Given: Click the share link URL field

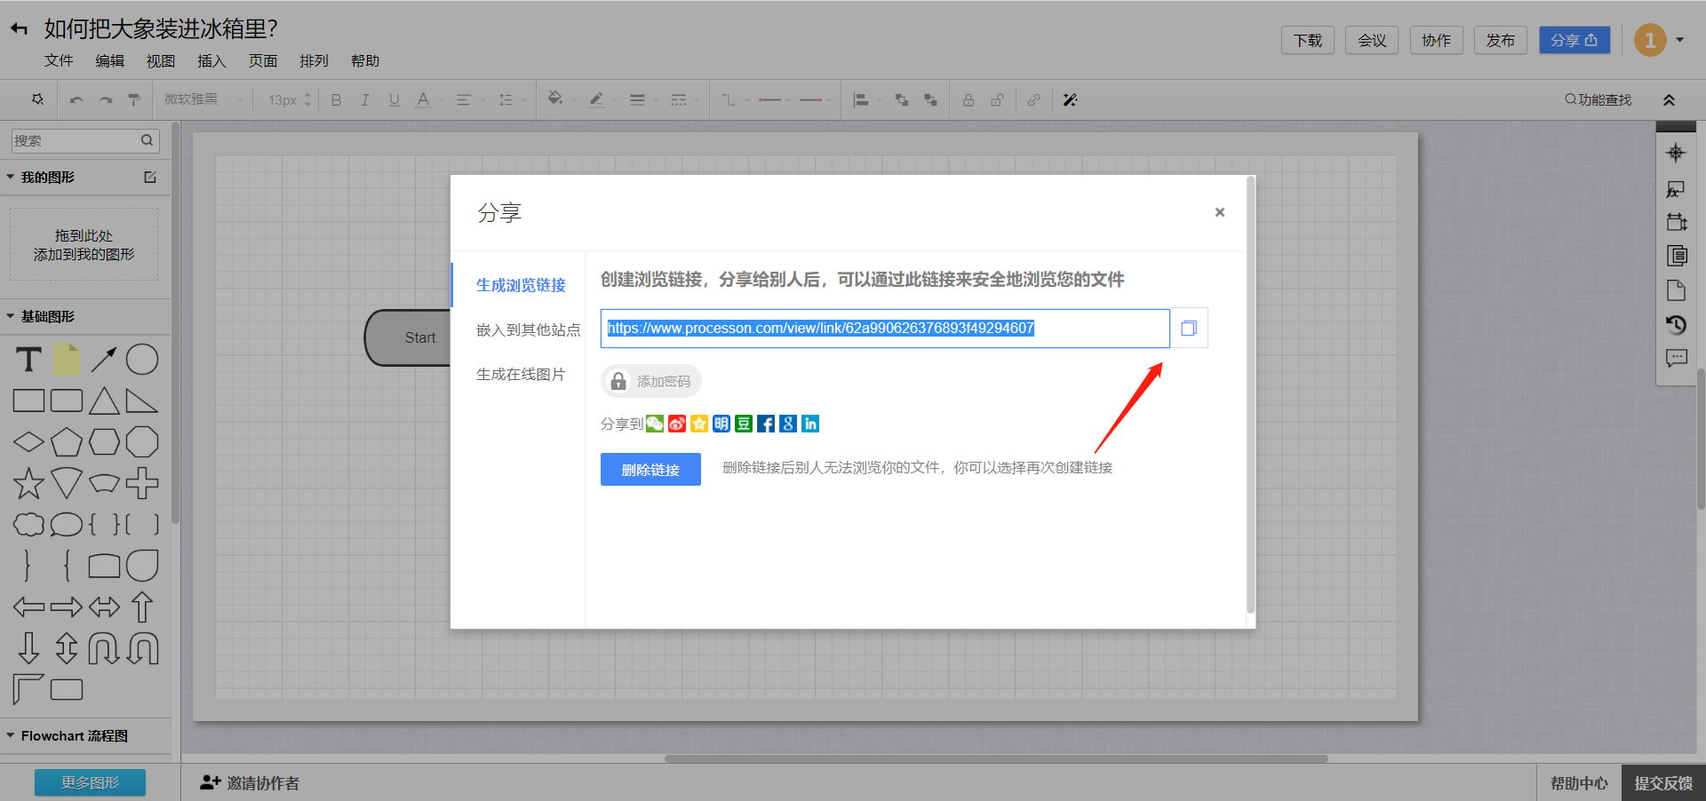Looking at the screenshot, I should point(884,329).
